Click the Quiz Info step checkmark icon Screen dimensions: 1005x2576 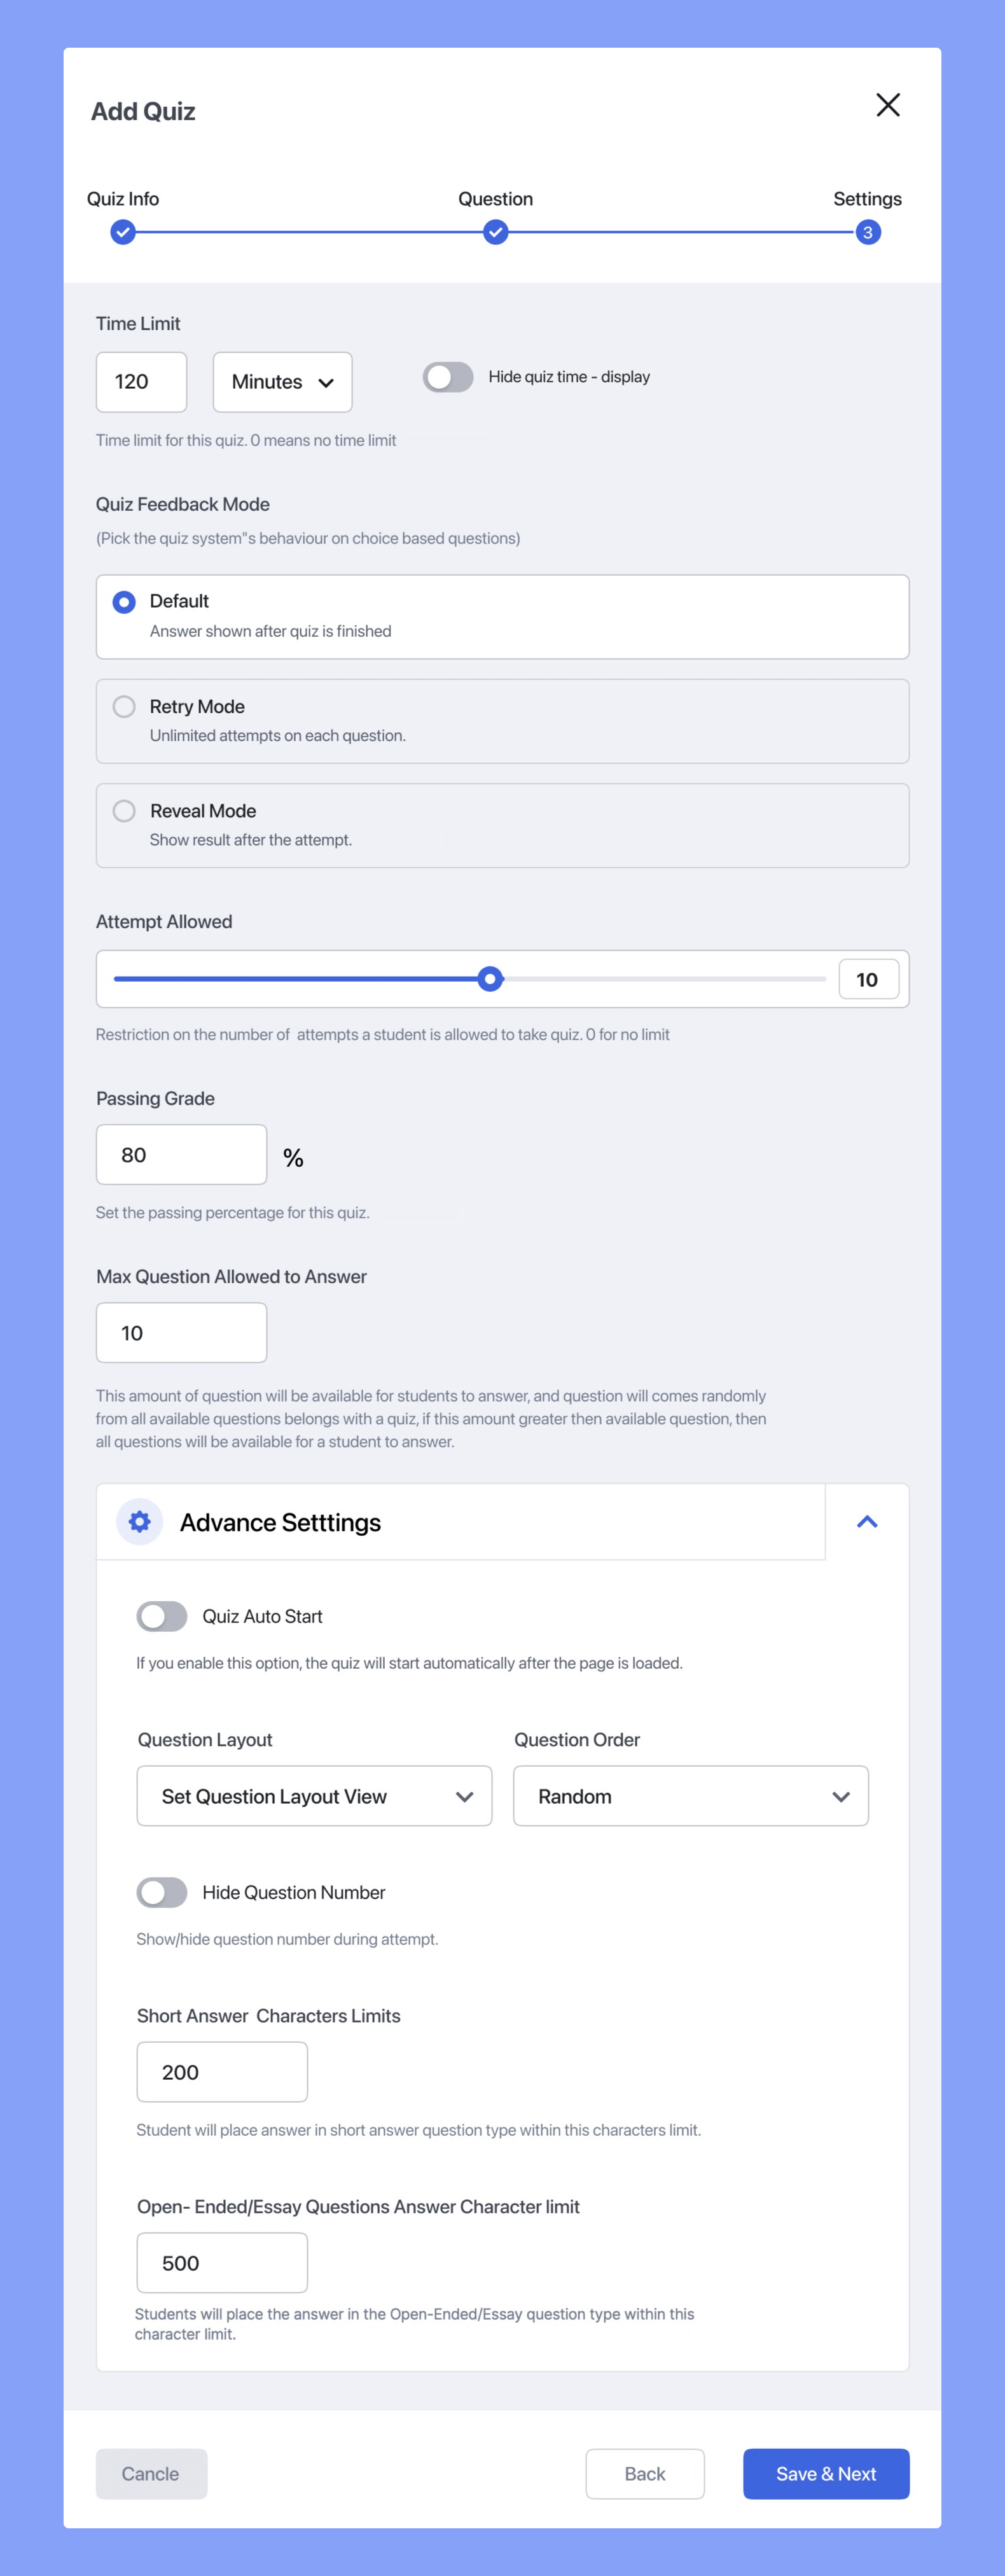pos(123,232)
